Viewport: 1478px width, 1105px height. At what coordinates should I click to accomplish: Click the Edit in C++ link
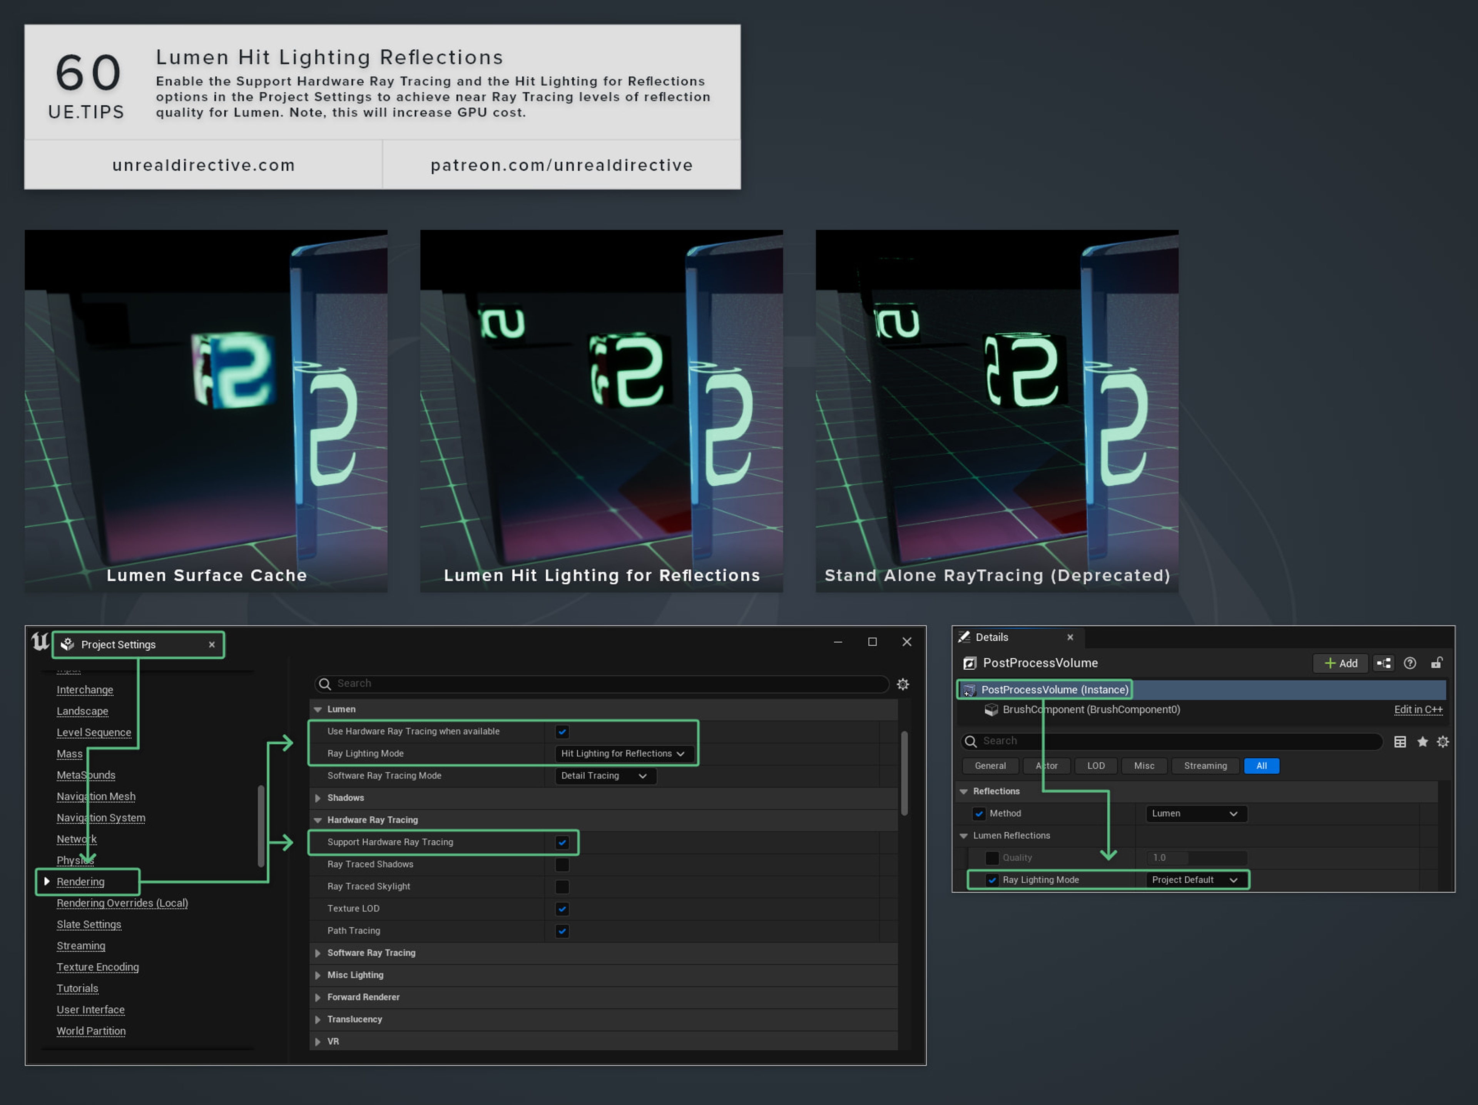click(x=1418, y=709)
